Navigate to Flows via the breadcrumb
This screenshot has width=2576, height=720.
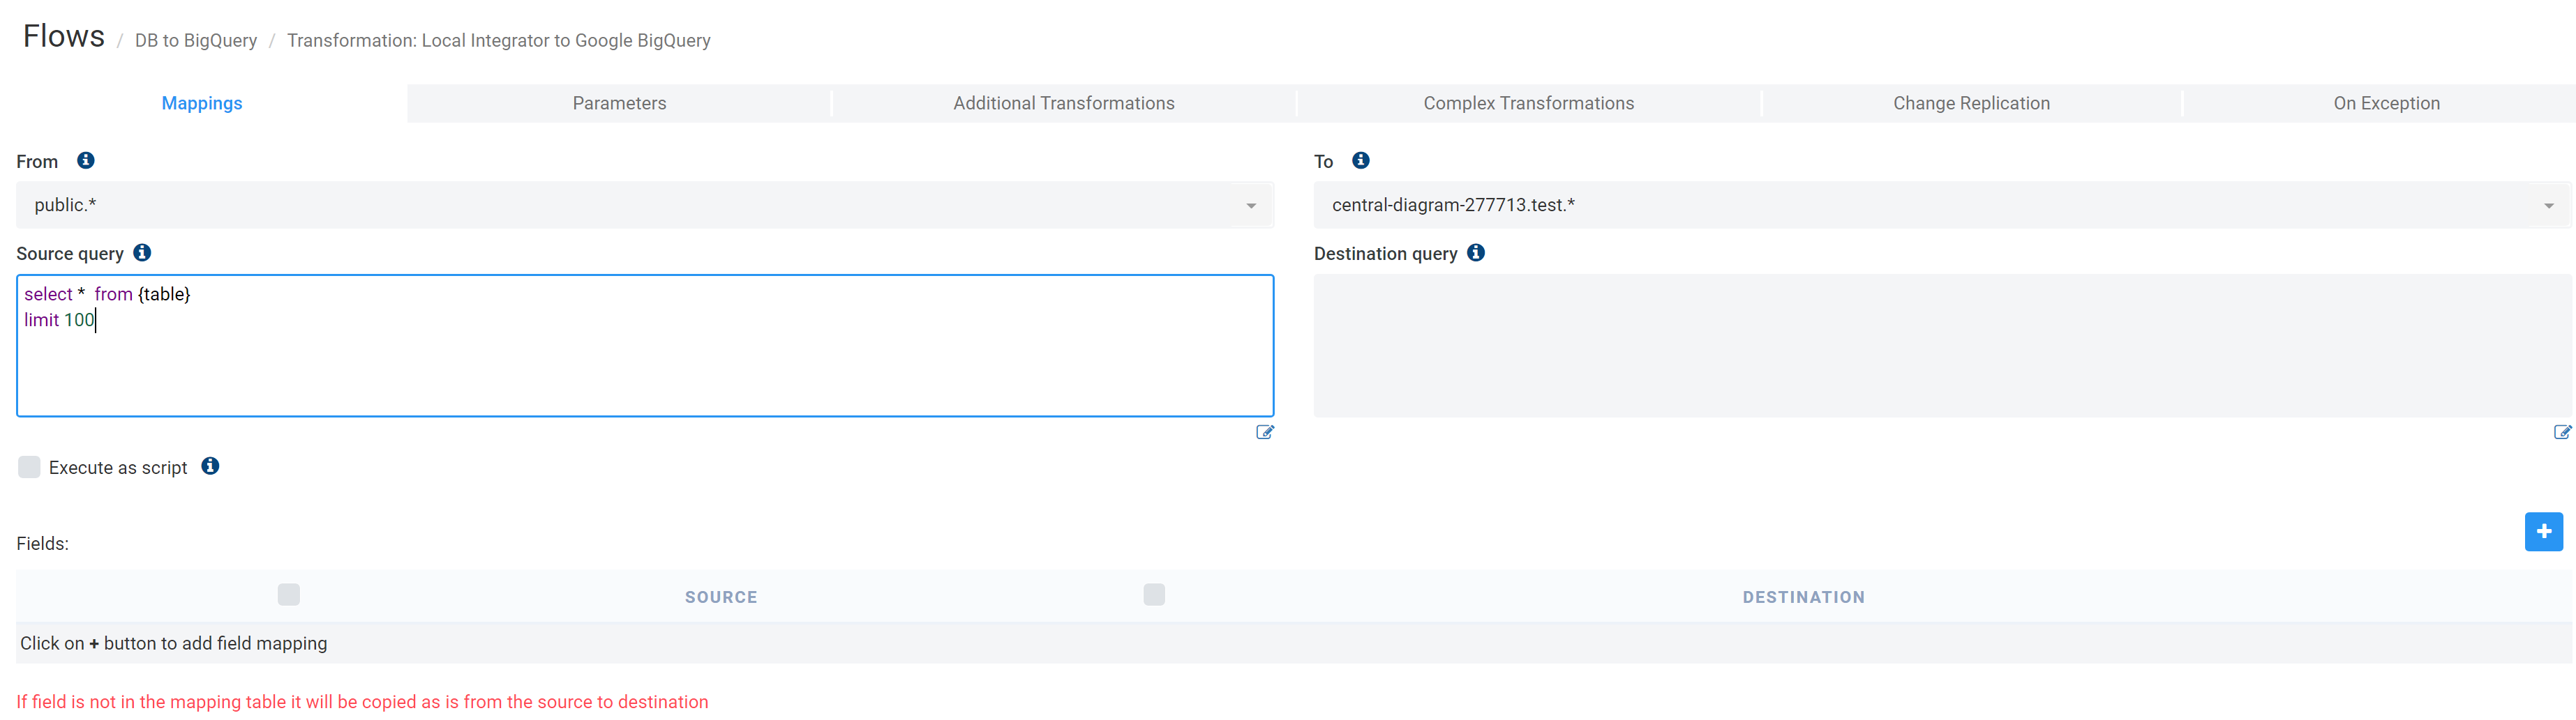pyautogui.click(x=63, y=36)
